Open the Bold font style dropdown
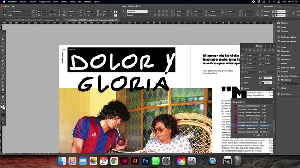Screen dimensions: 300x168 tap(30, 15)
